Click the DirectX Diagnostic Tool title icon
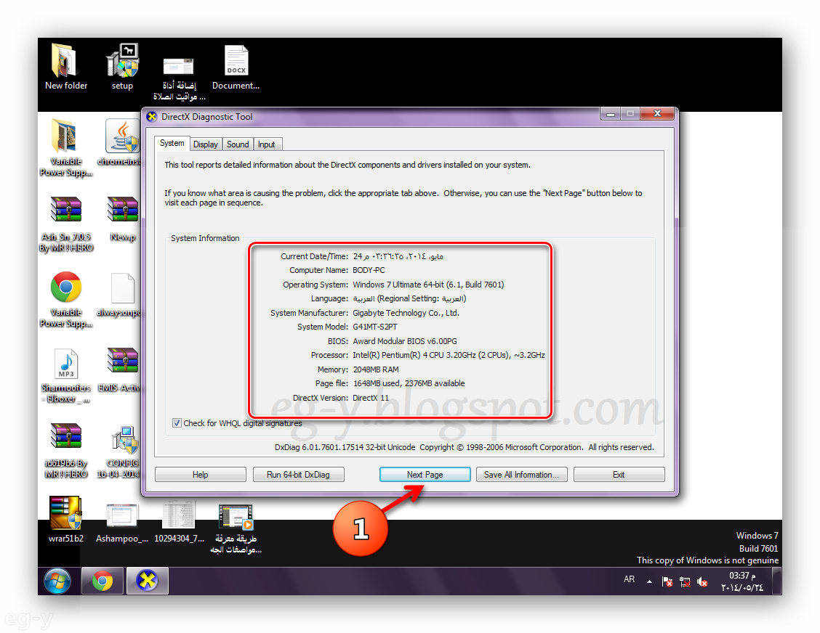This screenshot has height=633, width=820. 152,116
